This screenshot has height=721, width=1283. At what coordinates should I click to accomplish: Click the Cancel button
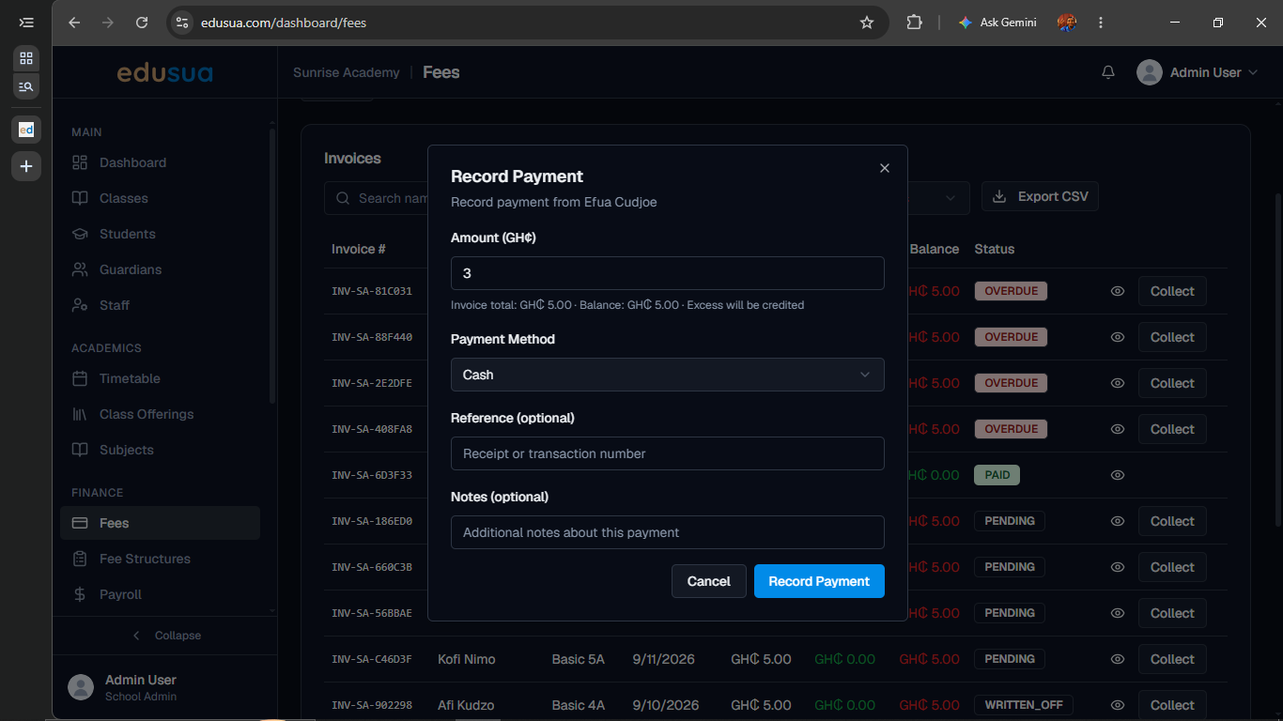tap(709, 581)
